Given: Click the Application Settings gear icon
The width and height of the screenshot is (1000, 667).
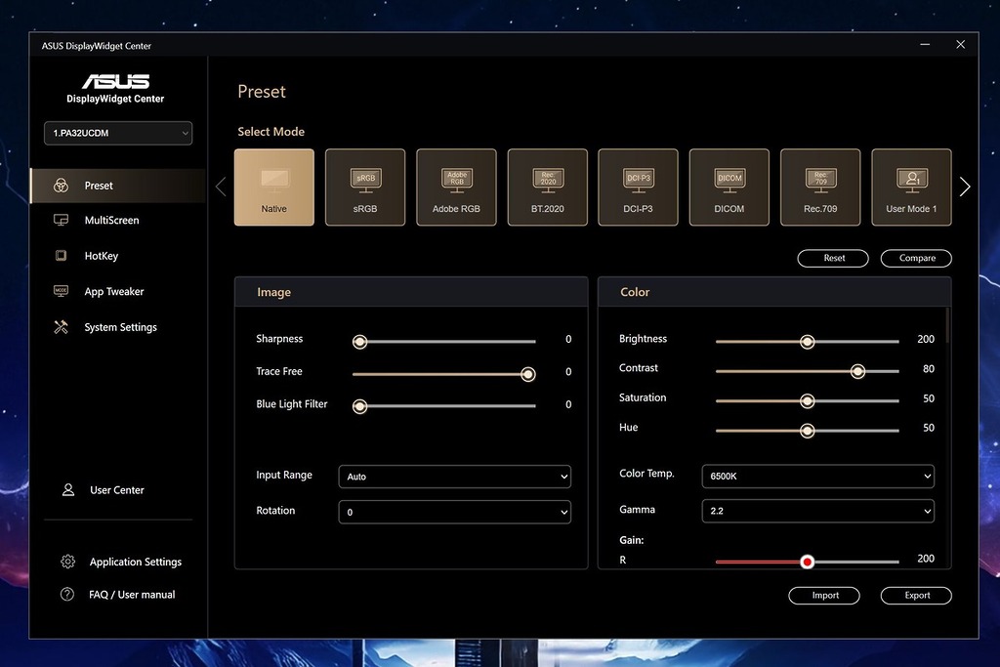Looking at the screenshot, I should tap(67, 562).
